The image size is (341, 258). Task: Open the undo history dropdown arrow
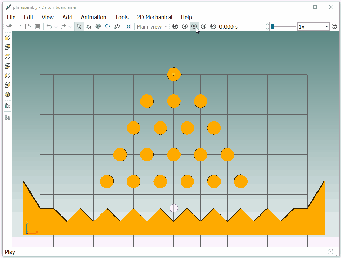coord(56,27)
